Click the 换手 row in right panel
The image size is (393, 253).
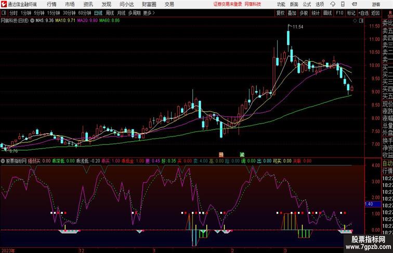[x=387, y=140]
